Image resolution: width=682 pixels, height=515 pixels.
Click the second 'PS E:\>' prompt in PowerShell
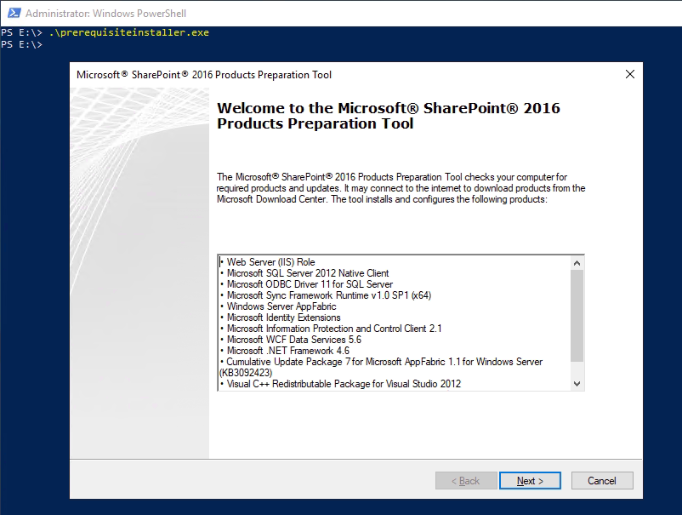point(21,44)
